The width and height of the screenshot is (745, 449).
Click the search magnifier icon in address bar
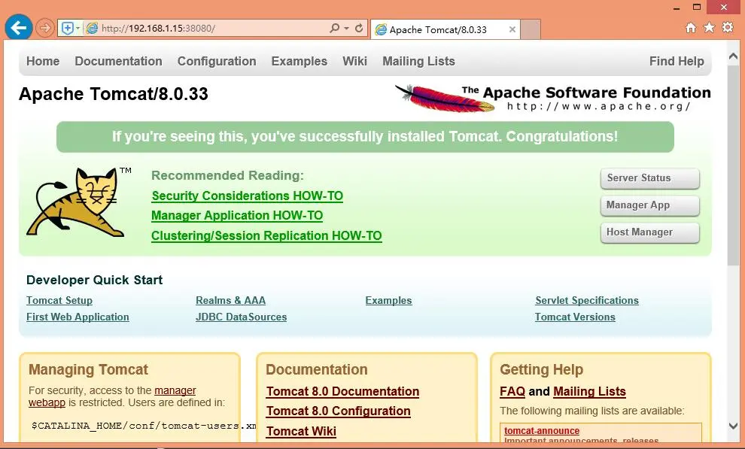coord(334,28)
